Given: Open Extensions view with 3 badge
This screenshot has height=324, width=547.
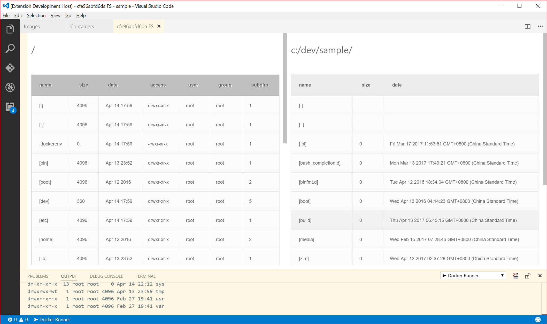Looking at the screenshot, I should 10,107.
